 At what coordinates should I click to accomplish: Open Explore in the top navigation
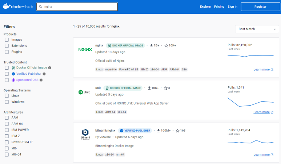pyautogui.click(x=205, y=7)
